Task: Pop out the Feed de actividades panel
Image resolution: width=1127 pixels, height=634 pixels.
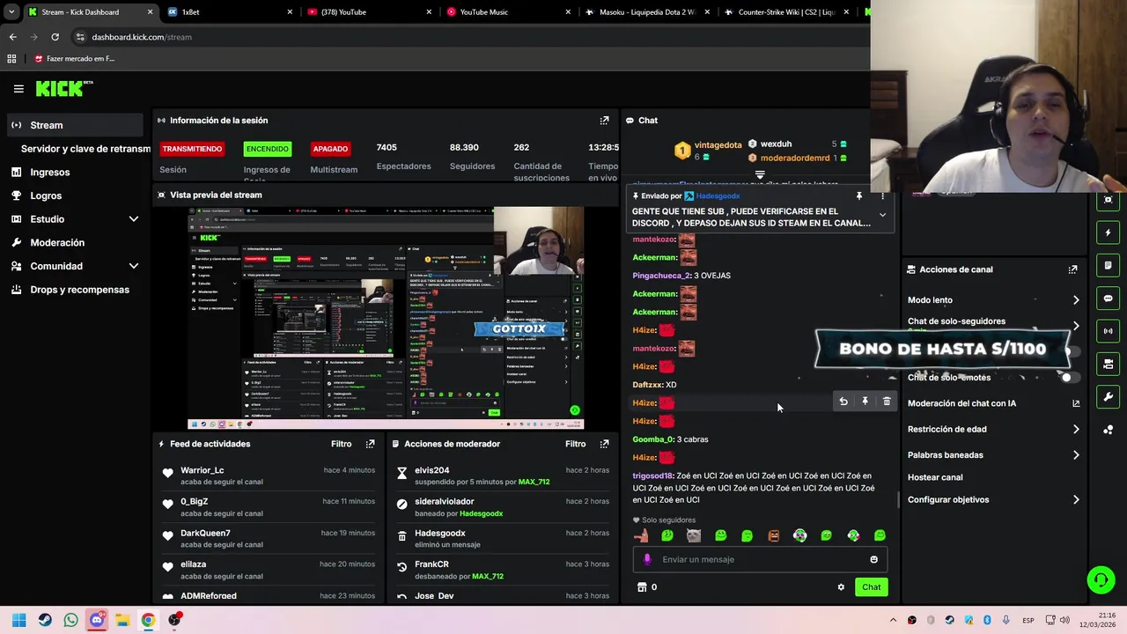Action: pyautogui.click(x=370, y=444)
